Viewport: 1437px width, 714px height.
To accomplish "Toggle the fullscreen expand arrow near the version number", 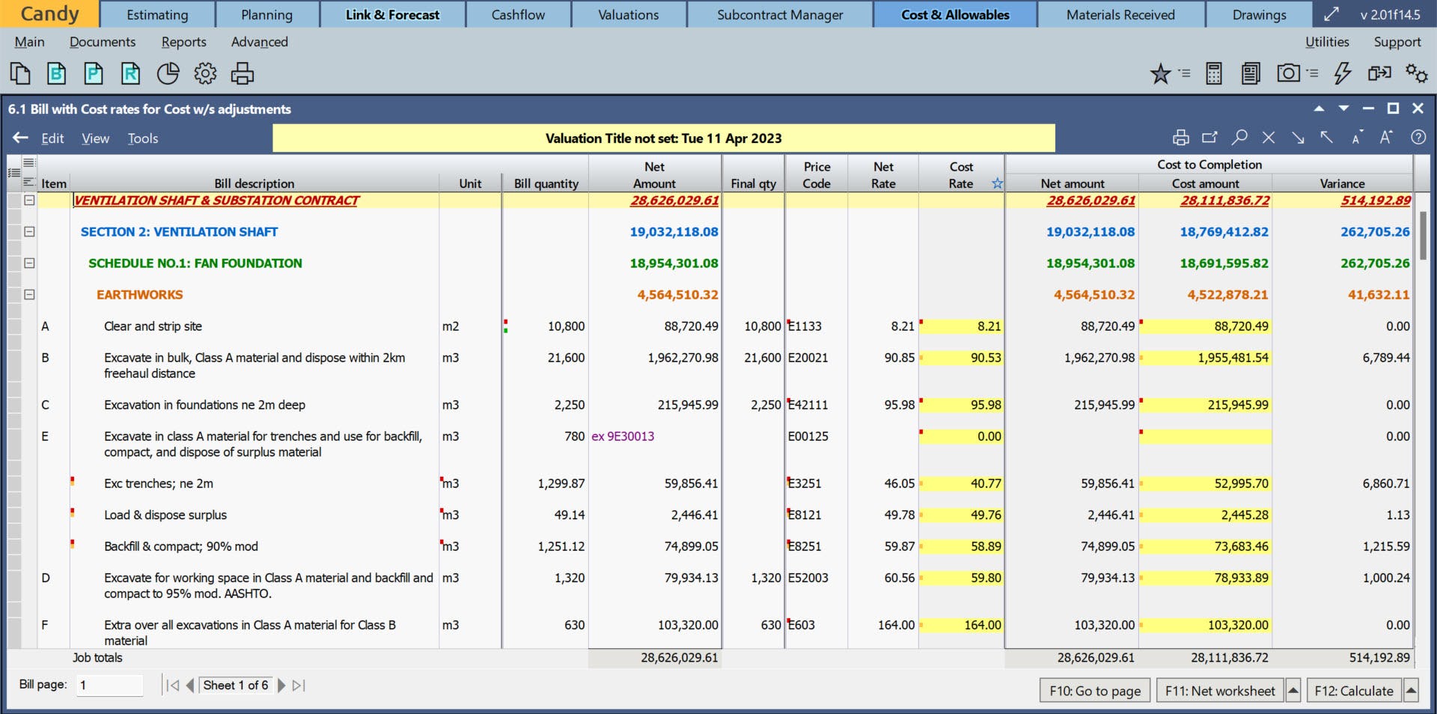I will click(x=1331, y=14).
